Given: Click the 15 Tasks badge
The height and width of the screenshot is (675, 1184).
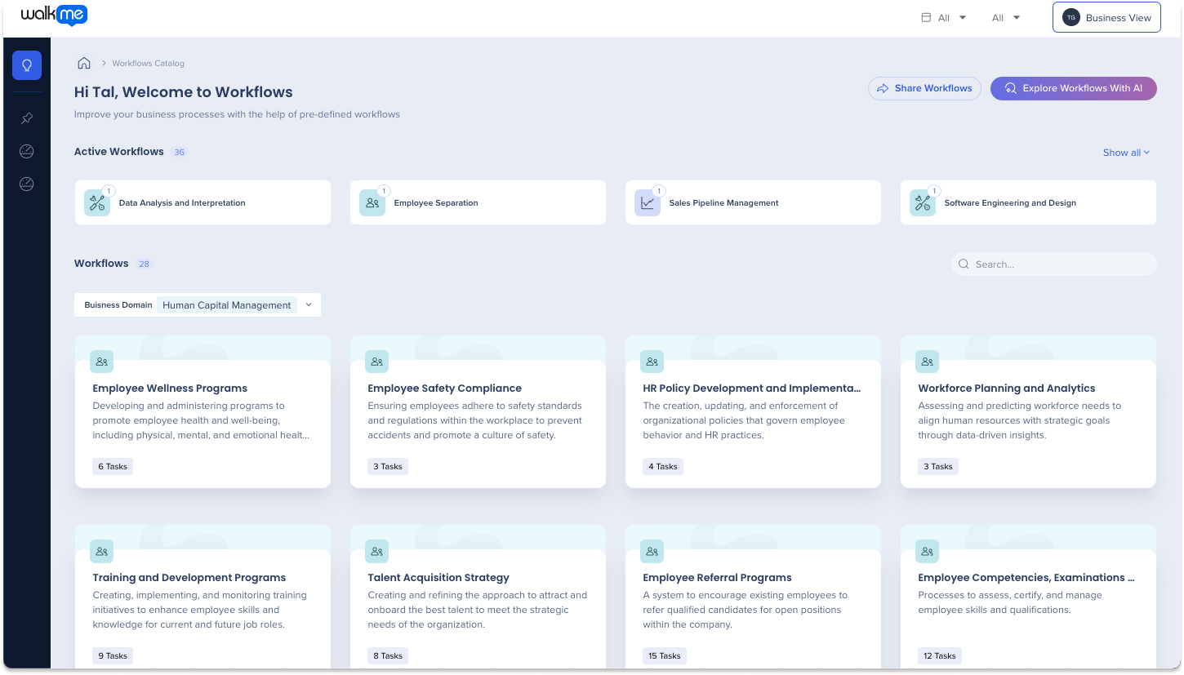Looking at the screenshot, I should pos(665,656).
